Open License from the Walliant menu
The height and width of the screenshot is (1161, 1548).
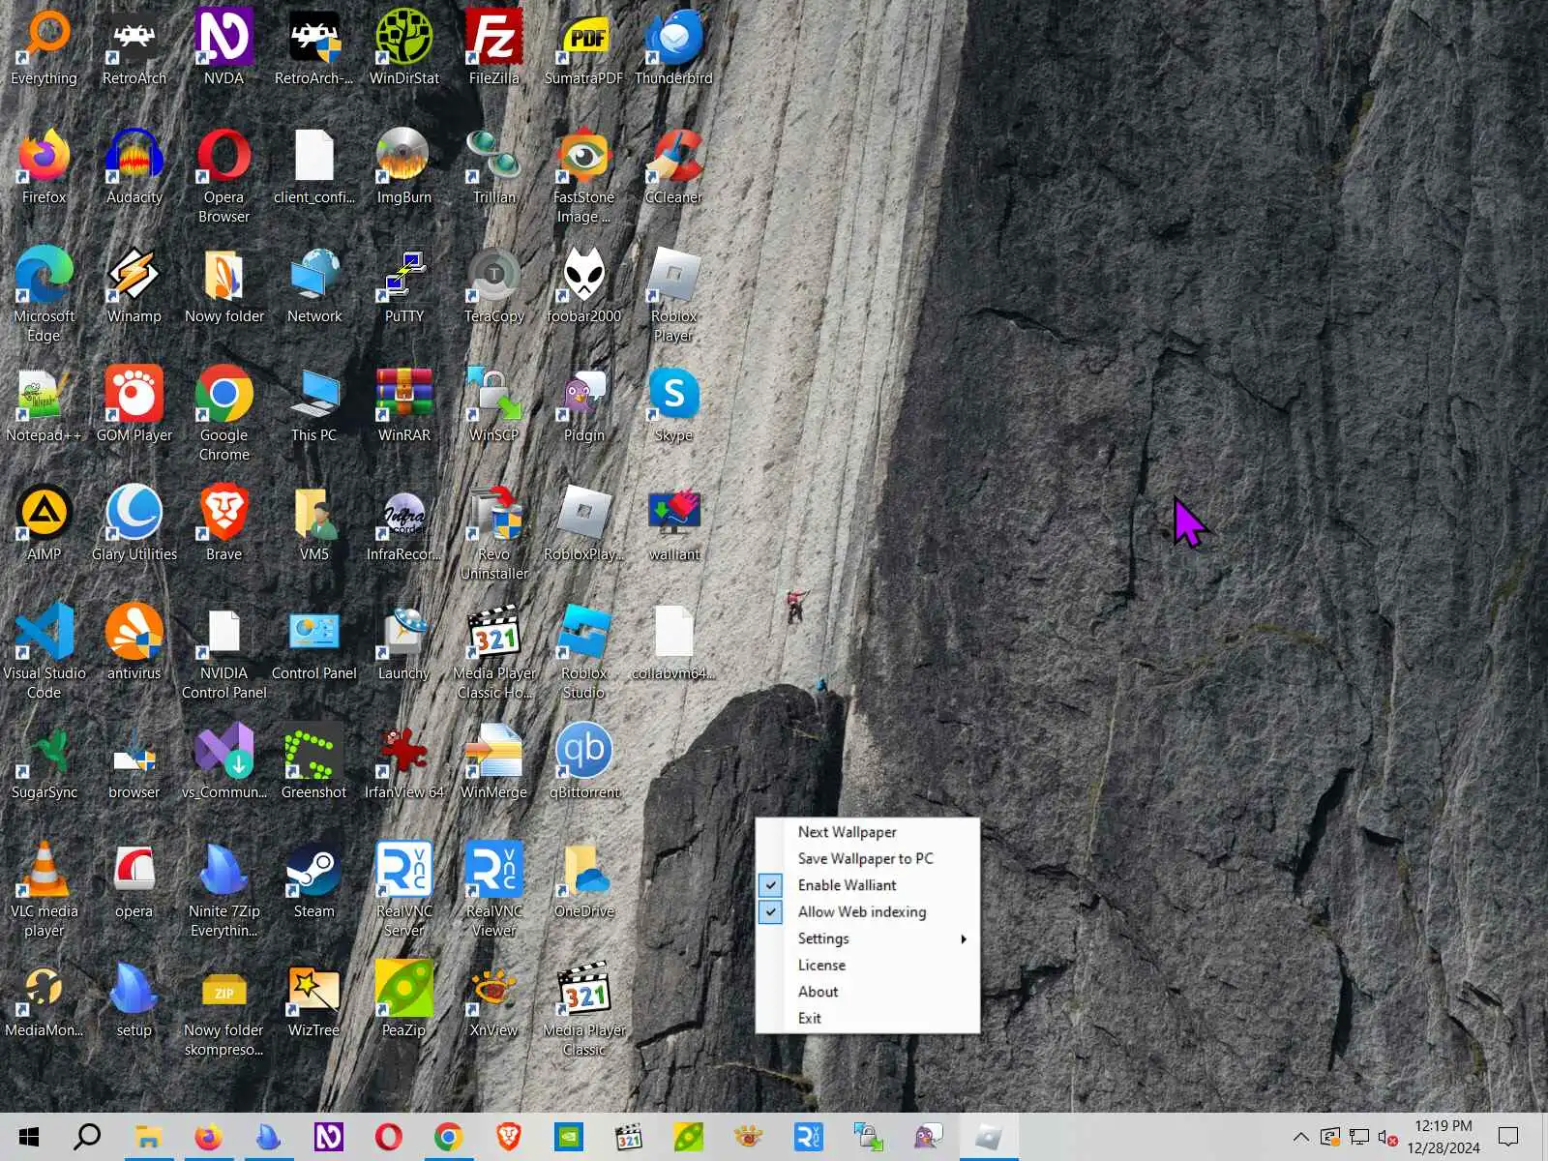867,965
